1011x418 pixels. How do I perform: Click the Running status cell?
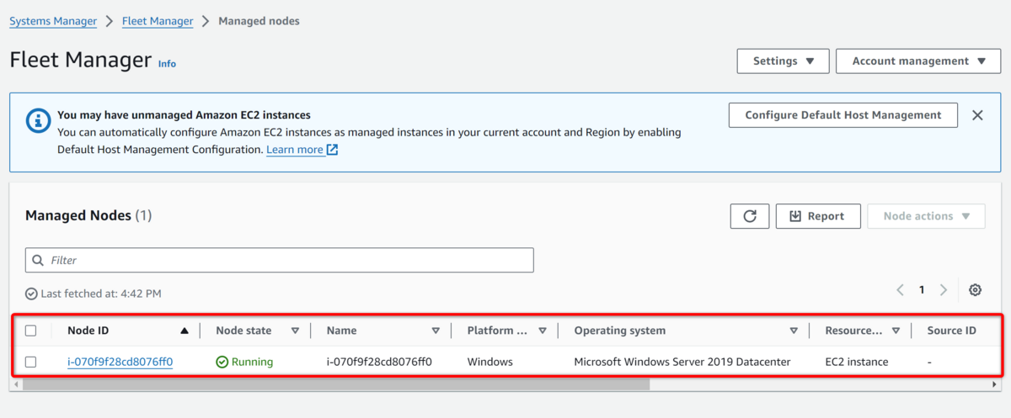click(x=244, y=362)
